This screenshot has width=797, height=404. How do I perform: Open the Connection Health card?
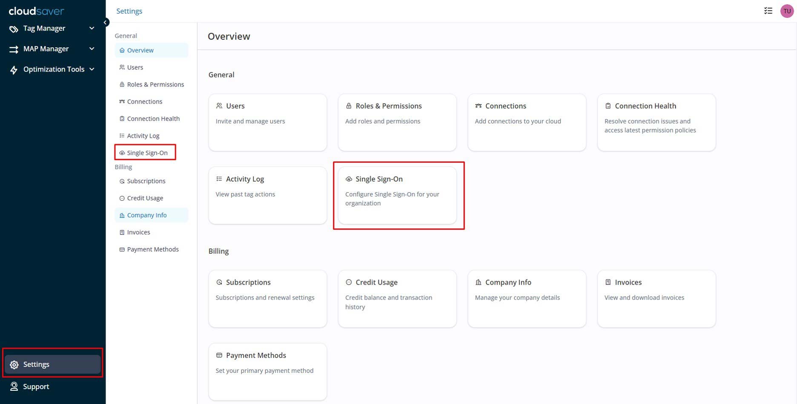coord(656,122)
